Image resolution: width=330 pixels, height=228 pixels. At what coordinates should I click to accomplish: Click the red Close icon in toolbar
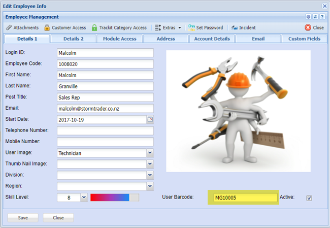coord(308,27)
